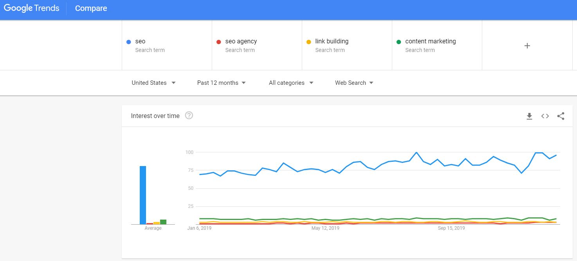Click 'Search term' label under link building
577x261 pixels.
tap(330, 50)
